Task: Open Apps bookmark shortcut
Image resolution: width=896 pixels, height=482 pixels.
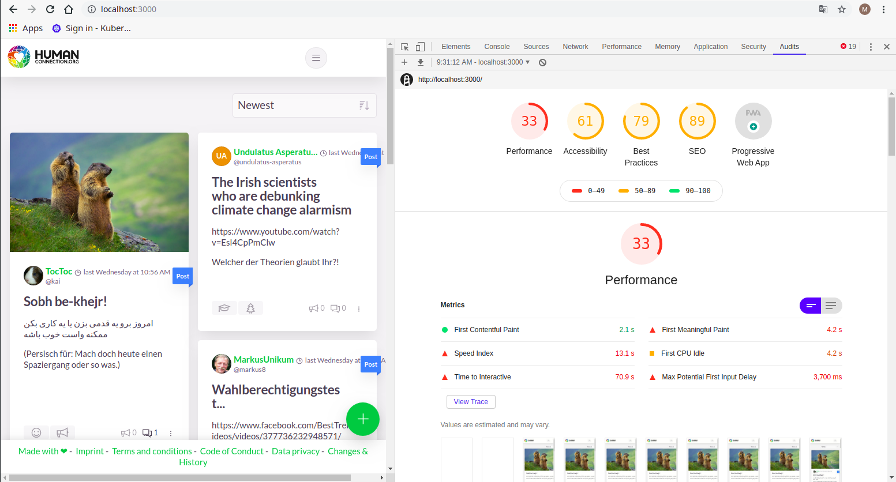Action: (26, 28)
